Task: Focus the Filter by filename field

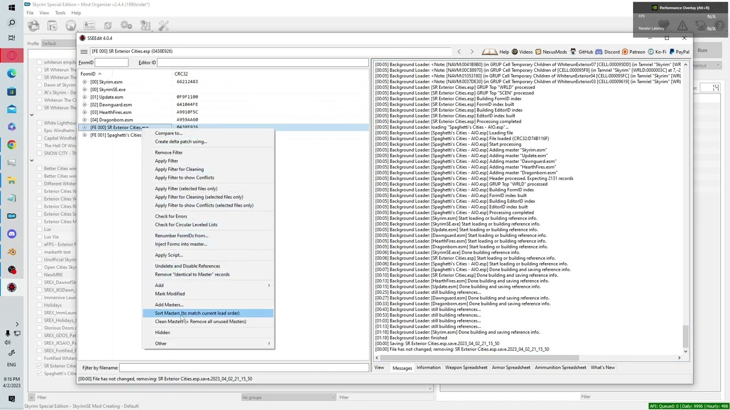Action: click(x=244, y=368)
